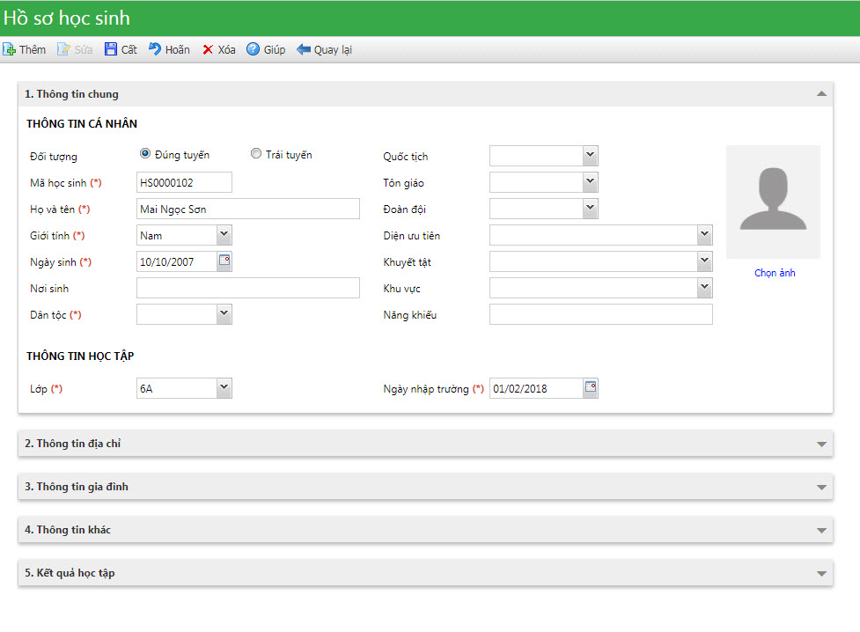860x632 pixels.
Task: Click the Quay lại toolbar label
Action: (x=333, y=50)
